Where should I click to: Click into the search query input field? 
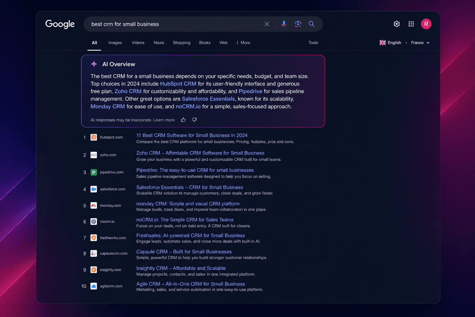click(174, 24)
